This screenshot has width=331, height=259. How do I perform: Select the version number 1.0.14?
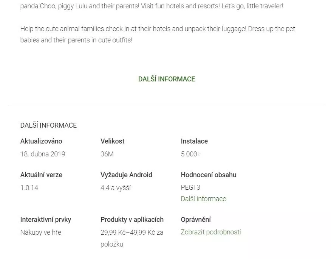[29, 188]
